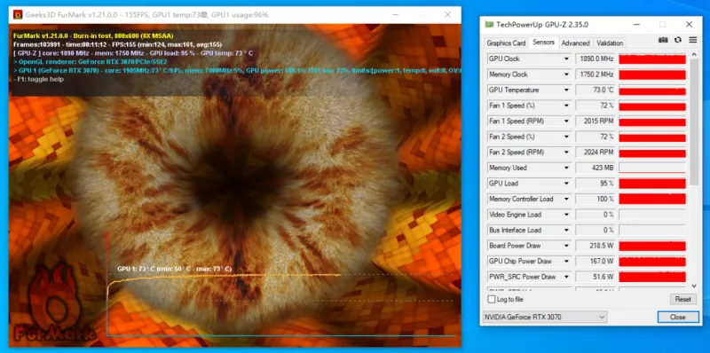Viewport: 710px width, 353px height.
Task: Click the GPU-Z screenshot camera icon
Action: pos(663,40)
